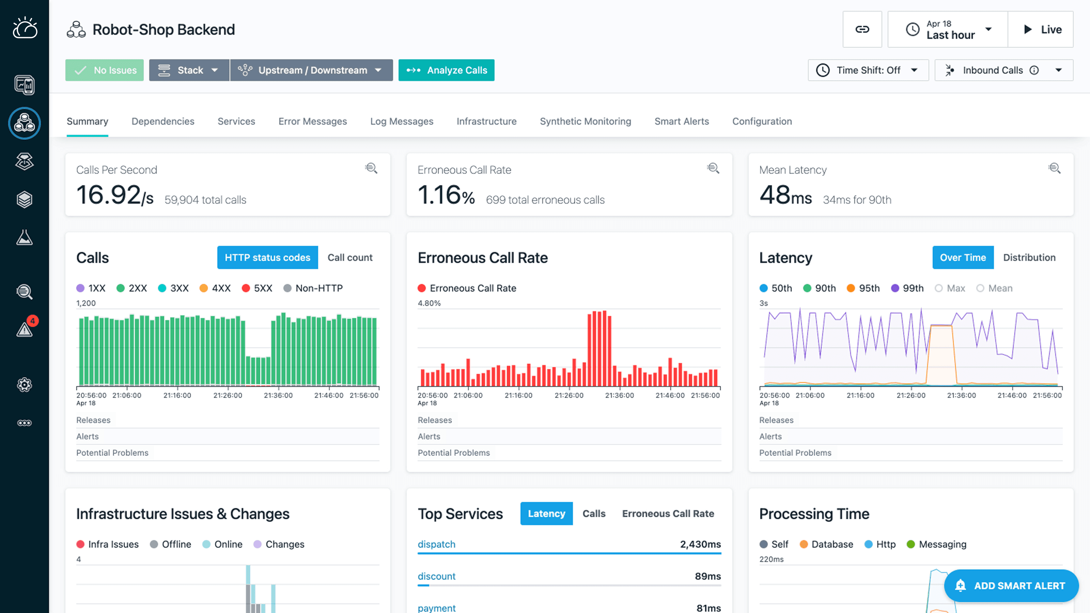Viewport: 1090px width, 613px height.
Task: Click analyze icon on Mean Latency card
Action: (x=1054, y=168)
